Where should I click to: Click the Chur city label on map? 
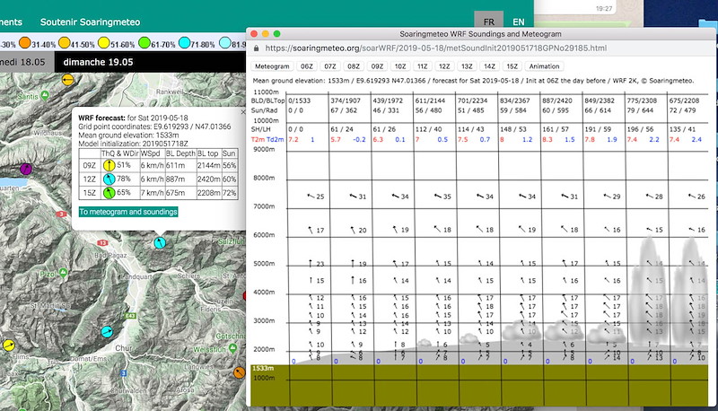pos(124,348)
